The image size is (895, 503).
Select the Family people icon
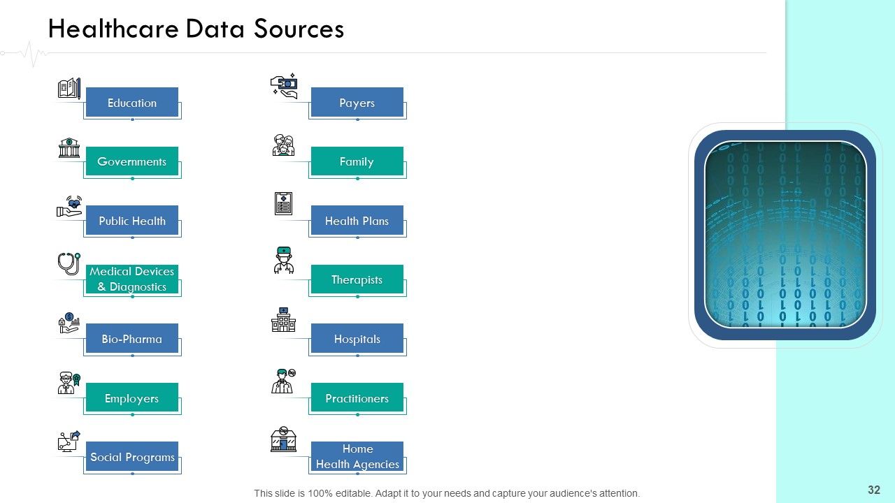pos(283,145)
